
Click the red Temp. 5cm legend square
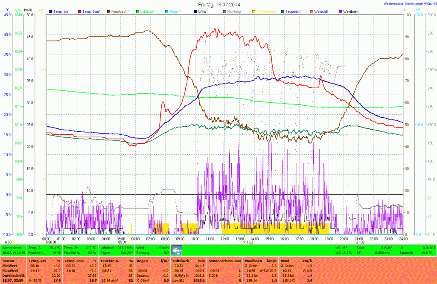[x=80, y=12]
